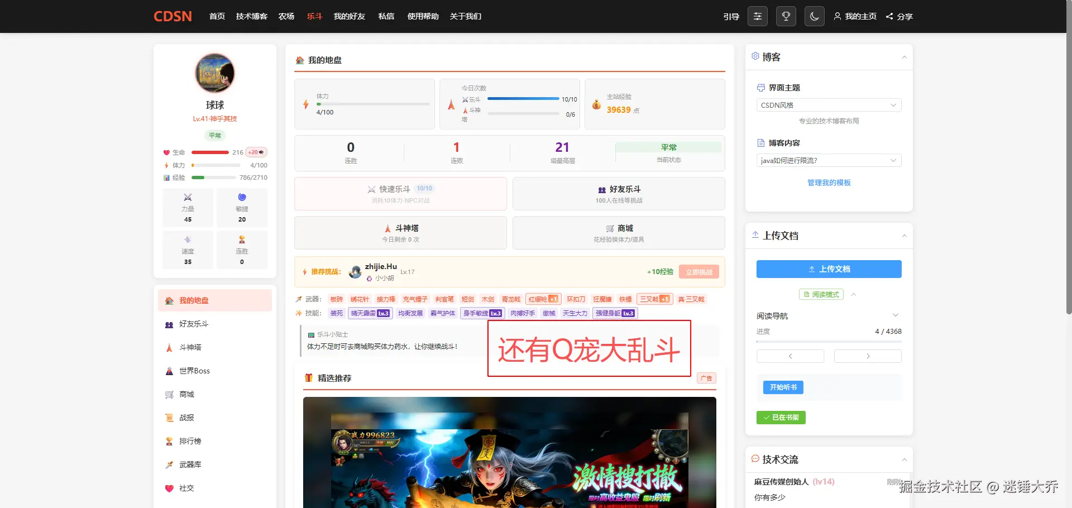Toggle dark mode moon icon
The image size is (1072, 508).
click(815, 16)
